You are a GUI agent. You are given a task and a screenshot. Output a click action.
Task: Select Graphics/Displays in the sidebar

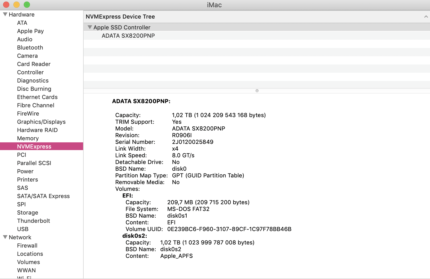[41, 122]
